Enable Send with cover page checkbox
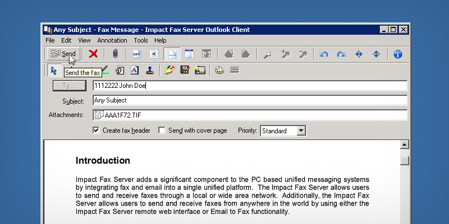The image size is (449, 224). (162, 130)
